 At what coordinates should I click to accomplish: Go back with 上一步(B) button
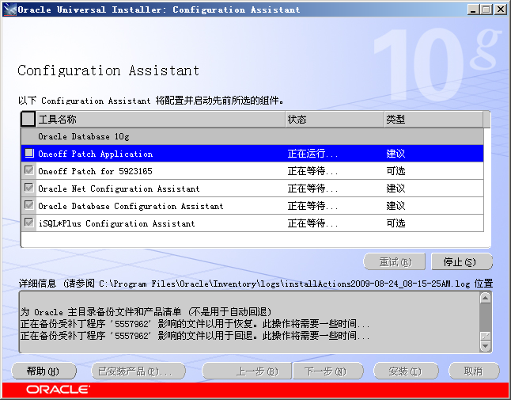(x=247, y=371)
